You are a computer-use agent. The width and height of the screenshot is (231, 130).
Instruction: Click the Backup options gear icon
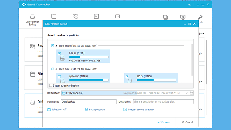coord(86,109)
